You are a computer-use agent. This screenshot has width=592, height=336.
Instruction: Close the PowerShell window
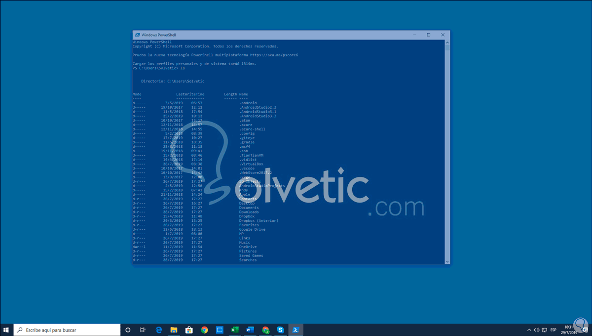click(x=443, y=35)
